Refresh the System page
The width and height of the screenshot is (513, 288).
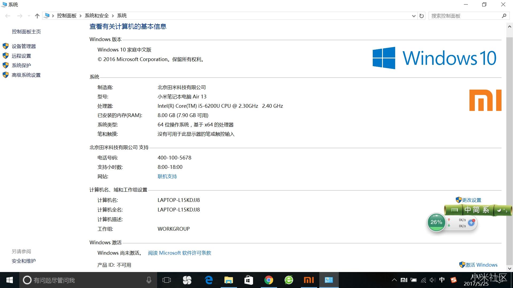[x=422, y=16]
